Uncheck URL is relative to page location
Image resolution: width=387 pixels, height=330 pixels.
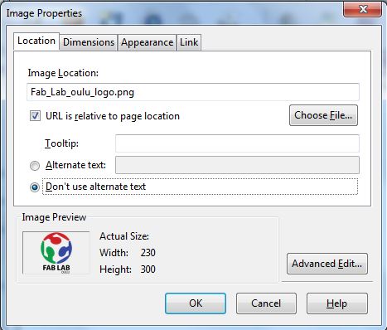pos(35,116)
